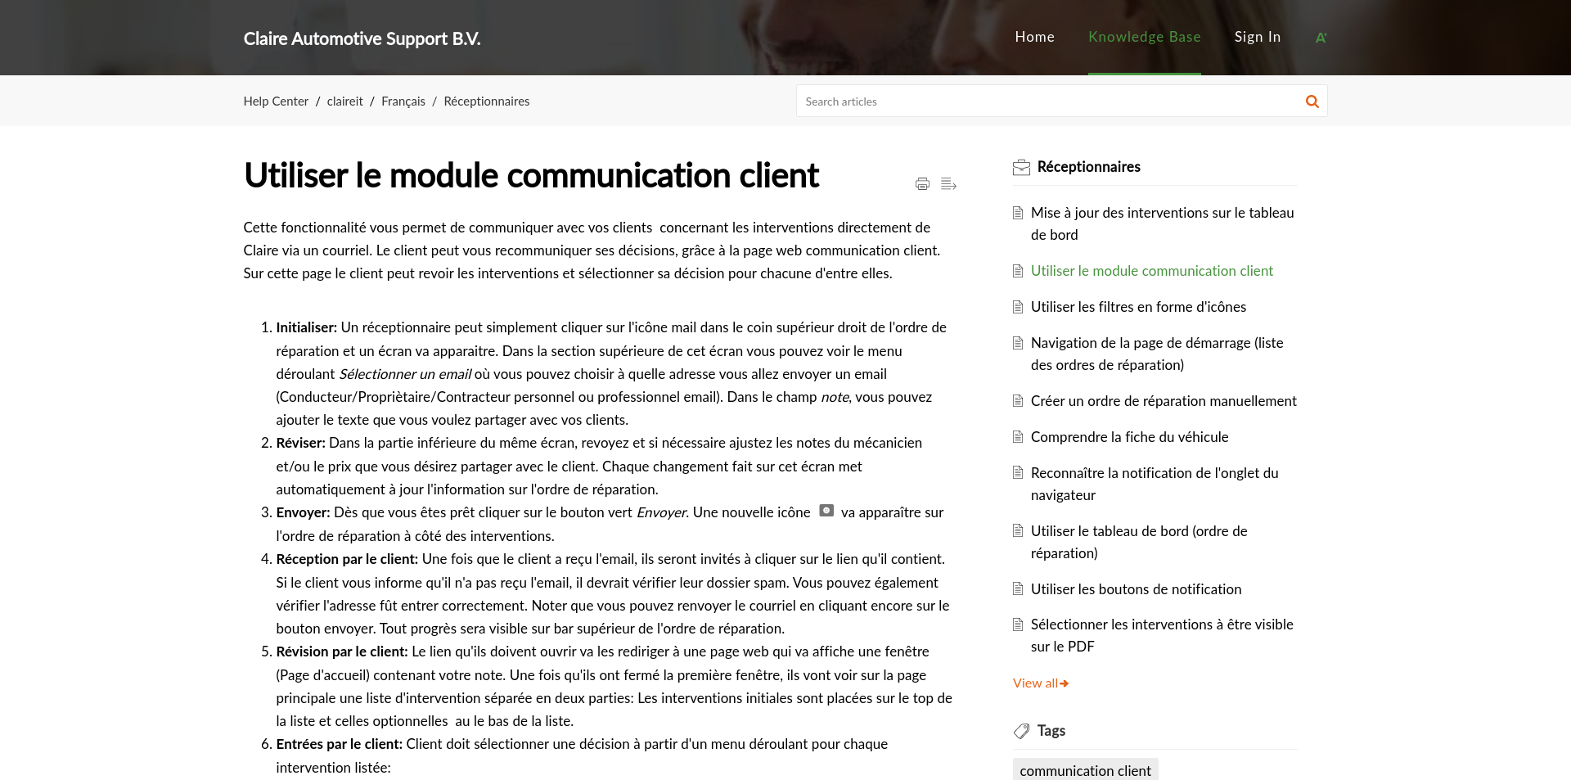This screenshot has width=1571, height=780.
Task: Open Comprendre la fiche du véhicule article
Action: (1129, 437)
